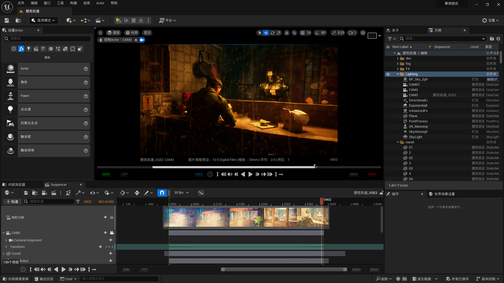Open camera speed setting in viewport
This screenshot has width=504, height=283.
point(352,33)
